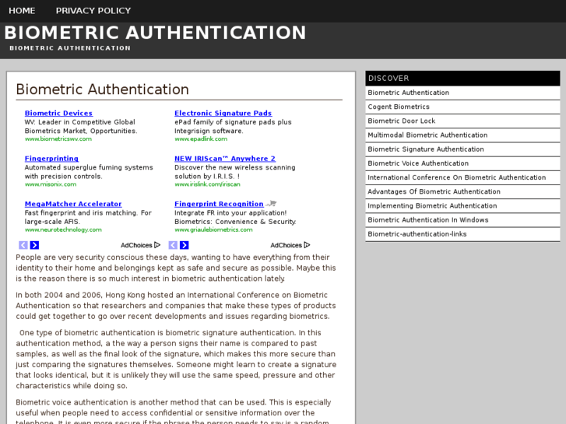The height and width of the screenshot is (424, 566).
Task: Click AdChoices icon under right ad block
Action: pos(307,245)
